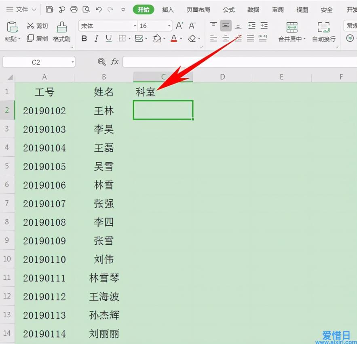The width and height of the screenshot is (357, 344).
Task: Select the Format Painter (格式刷) tool
Action: 61,31
